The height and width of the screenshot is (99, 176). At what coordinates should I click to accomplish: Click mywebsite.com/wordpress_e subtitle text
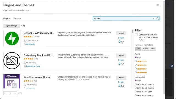point(16,10)
